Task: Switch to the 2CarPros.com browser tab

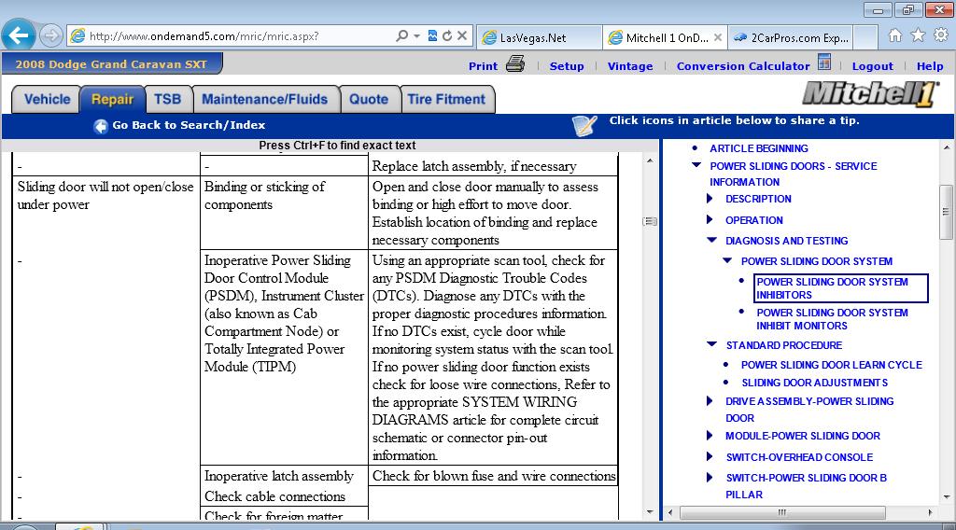Action: 790,37
